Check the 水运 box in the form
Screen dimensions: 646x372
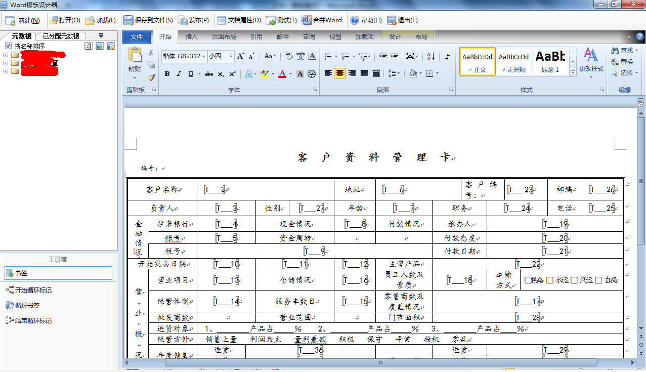pyautogui.click(x=550, y=280)
